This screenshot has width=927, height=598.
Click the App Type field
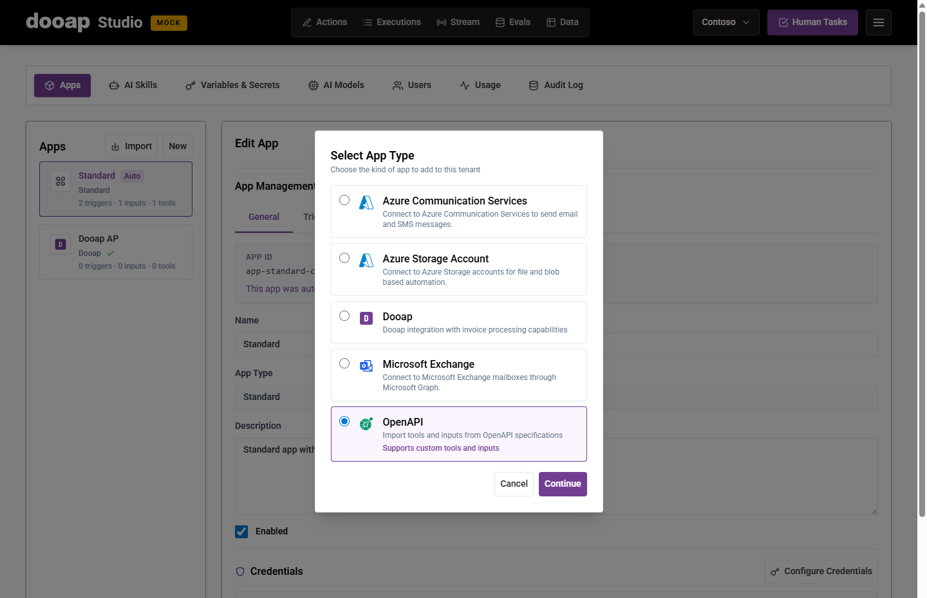[556, 397]
